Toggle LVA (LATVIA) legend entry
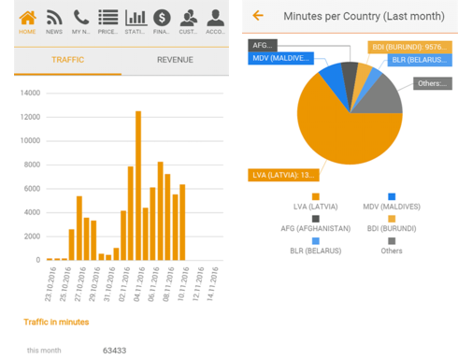Image resolution: width=458 pixels, height=359 pixels. (316, 202)
